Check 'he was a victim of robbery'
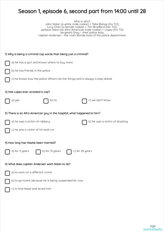 [x=7, y=122]
